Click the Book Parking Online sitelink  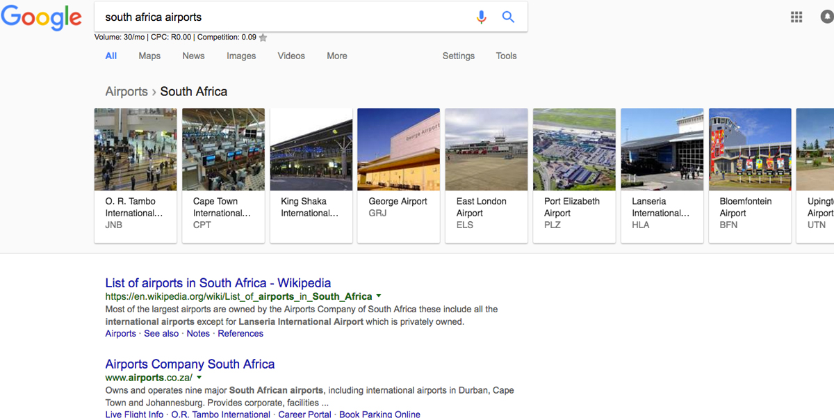pyautogui.click(x=379, y=414)
